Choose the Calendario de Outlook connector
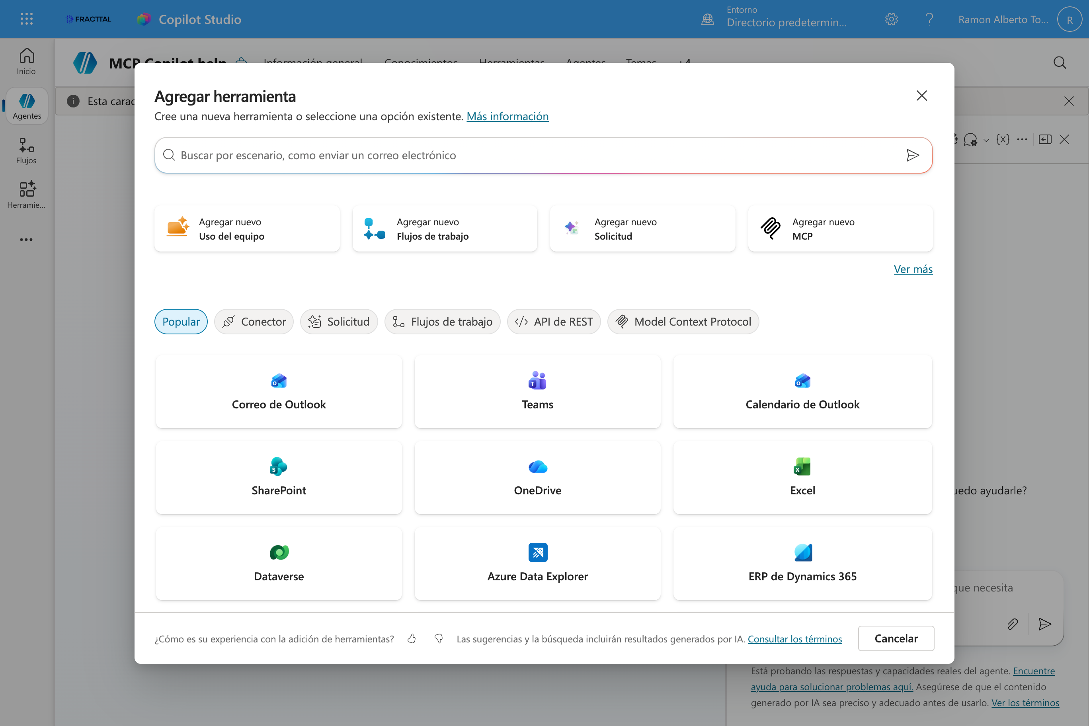1089x726 pixels. 802,392
